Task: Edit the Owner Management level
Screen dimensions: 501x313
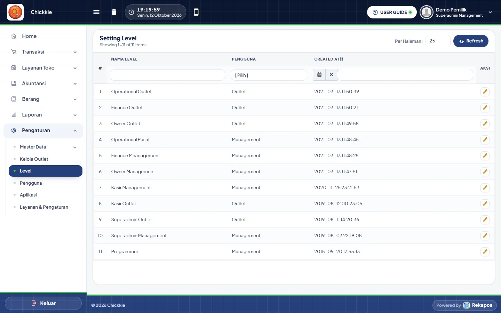Action: [x=485, y=172]
